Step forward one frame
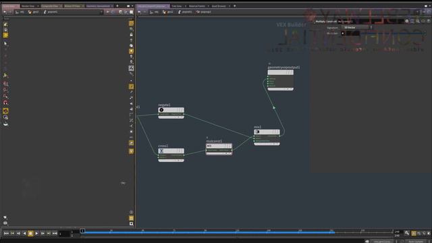Viewport: 432px width, 243px height. pyautogui.click(x=43, y=234)
